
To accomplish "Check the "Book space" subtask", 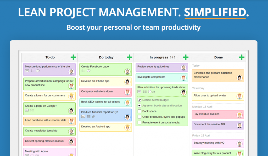I will click(x=139, y=111).
